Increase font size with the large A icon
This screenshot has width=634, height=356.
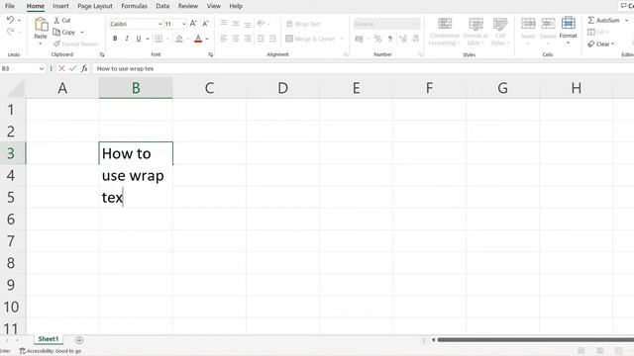tap(193, 24)
